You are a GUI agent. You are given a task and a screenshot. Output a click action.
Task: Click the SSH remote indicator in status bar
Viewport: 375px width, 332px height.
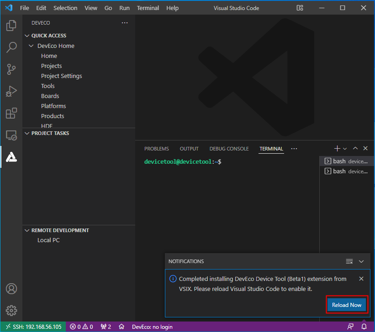click(x=33, y=327)
